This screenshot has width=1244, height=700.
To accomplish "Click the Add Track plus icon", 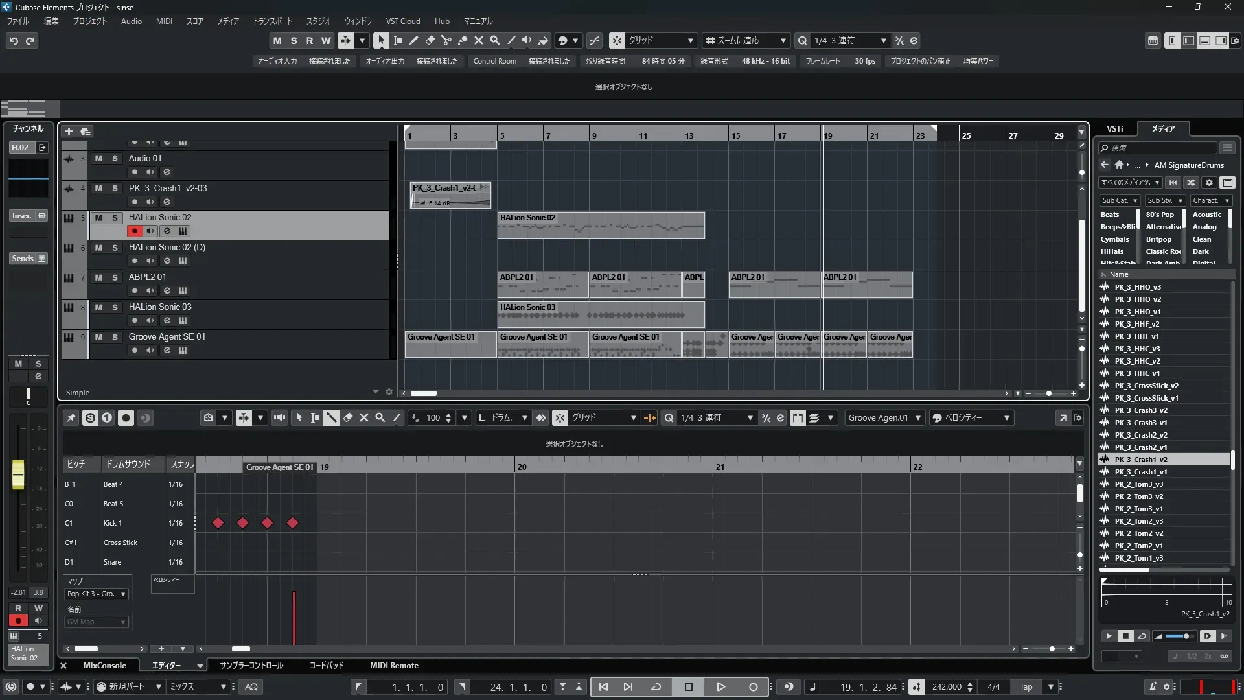I will coord(69,132).
